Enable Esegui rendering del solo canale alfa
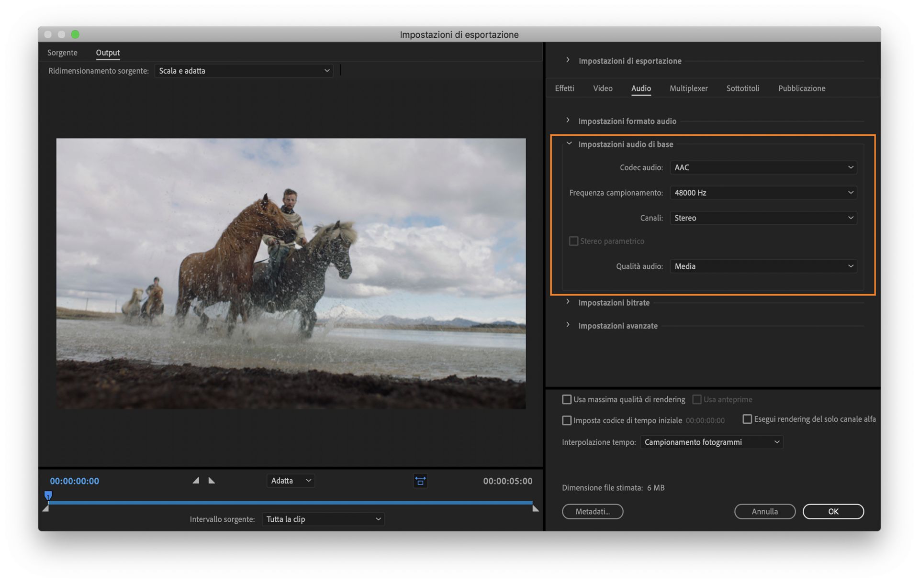The height and width of the screenshot is (583, 919). (x=747, y=419)
